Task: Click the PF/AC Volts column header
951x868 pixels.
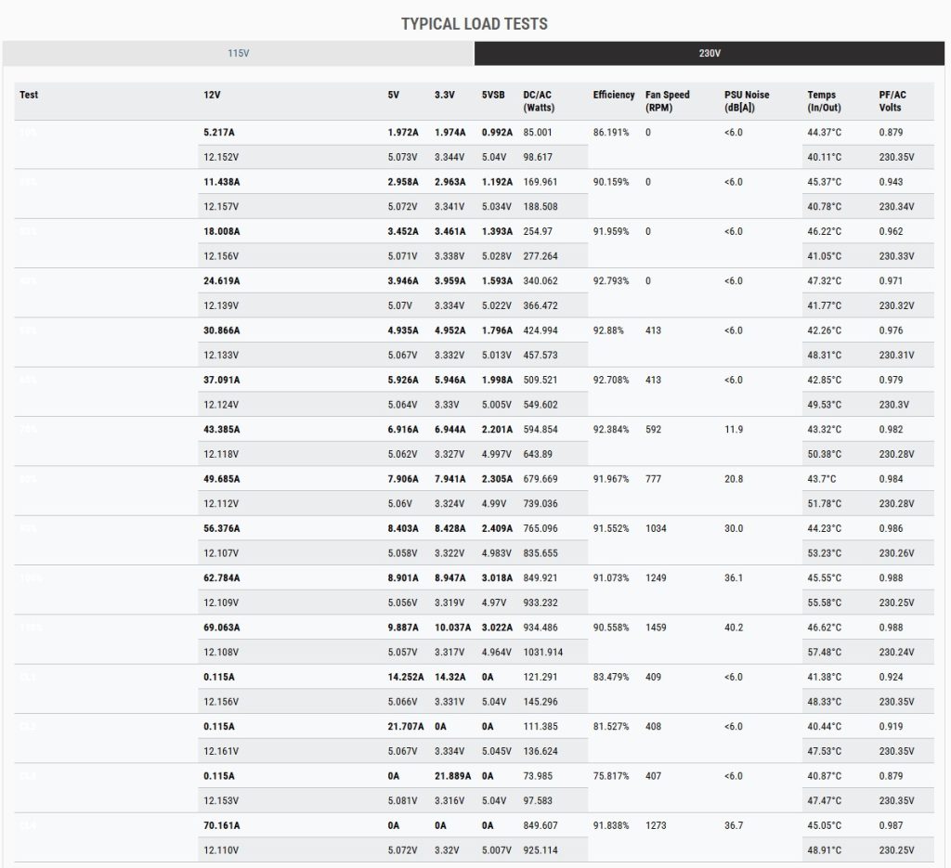Action: (892, 101)
